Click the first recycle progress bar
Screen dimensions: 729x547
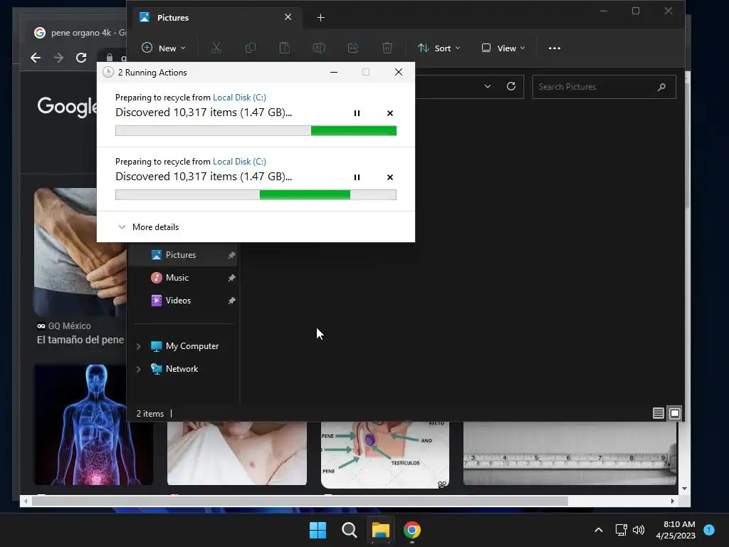coord(256,131)
